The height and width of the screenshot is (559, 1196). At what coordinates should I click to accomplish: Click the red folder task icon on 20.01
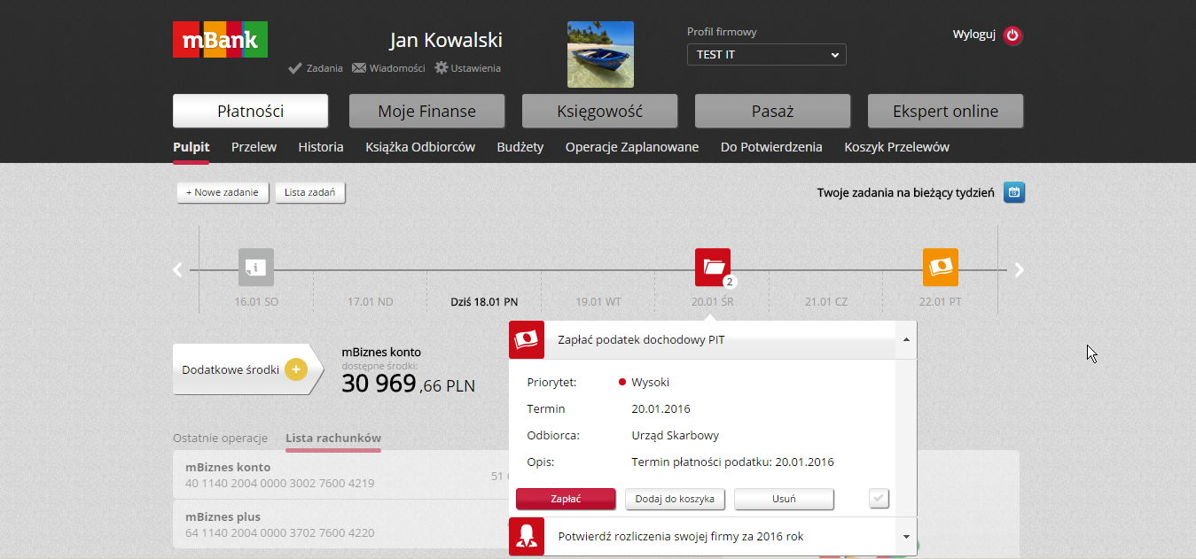click(713, 267)
